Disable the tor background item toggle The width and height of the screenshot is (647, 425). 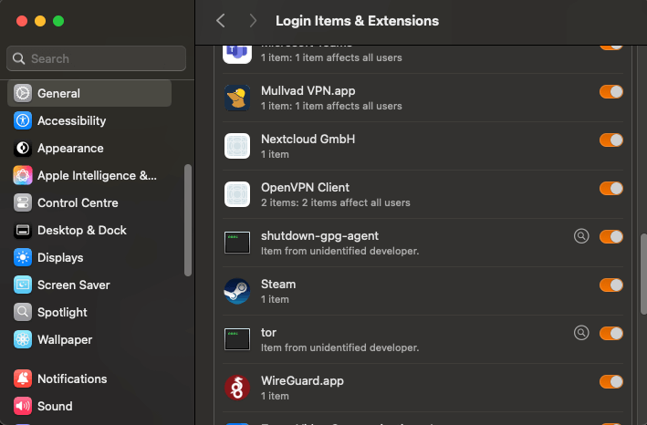point(611,333)
